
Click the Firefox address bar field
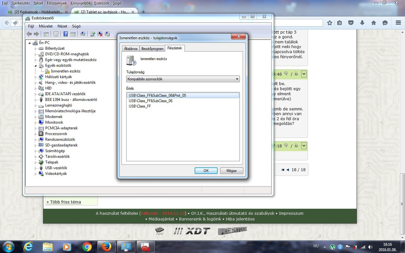(298, 23)
